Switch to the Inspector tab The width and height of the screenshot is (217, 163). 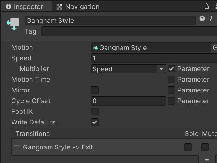pyautogui.click(x=26, y=6)
